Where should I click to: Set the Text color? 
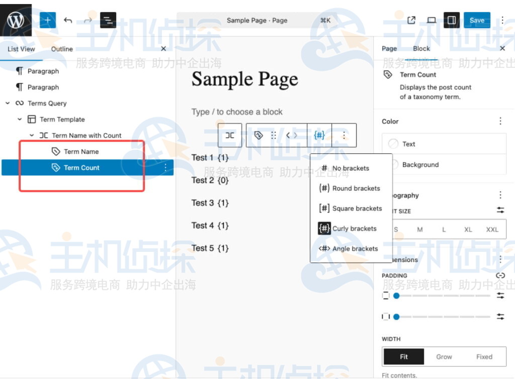(x=444, y=144)
